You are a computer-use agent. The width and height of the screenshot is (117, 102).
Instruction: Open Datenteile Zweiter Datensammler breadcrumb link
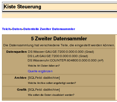pyautogui.click(x=49, y=29)
